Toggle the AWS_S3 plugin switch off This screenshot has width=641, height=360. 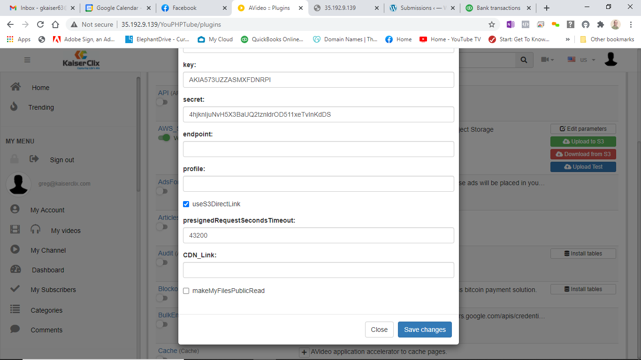pos(164,138)
